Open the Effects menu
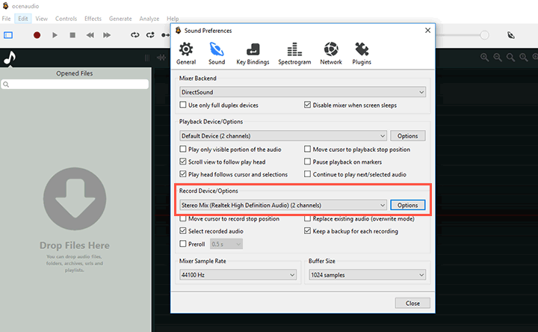 pyautogui.click(x=93, y=19)
